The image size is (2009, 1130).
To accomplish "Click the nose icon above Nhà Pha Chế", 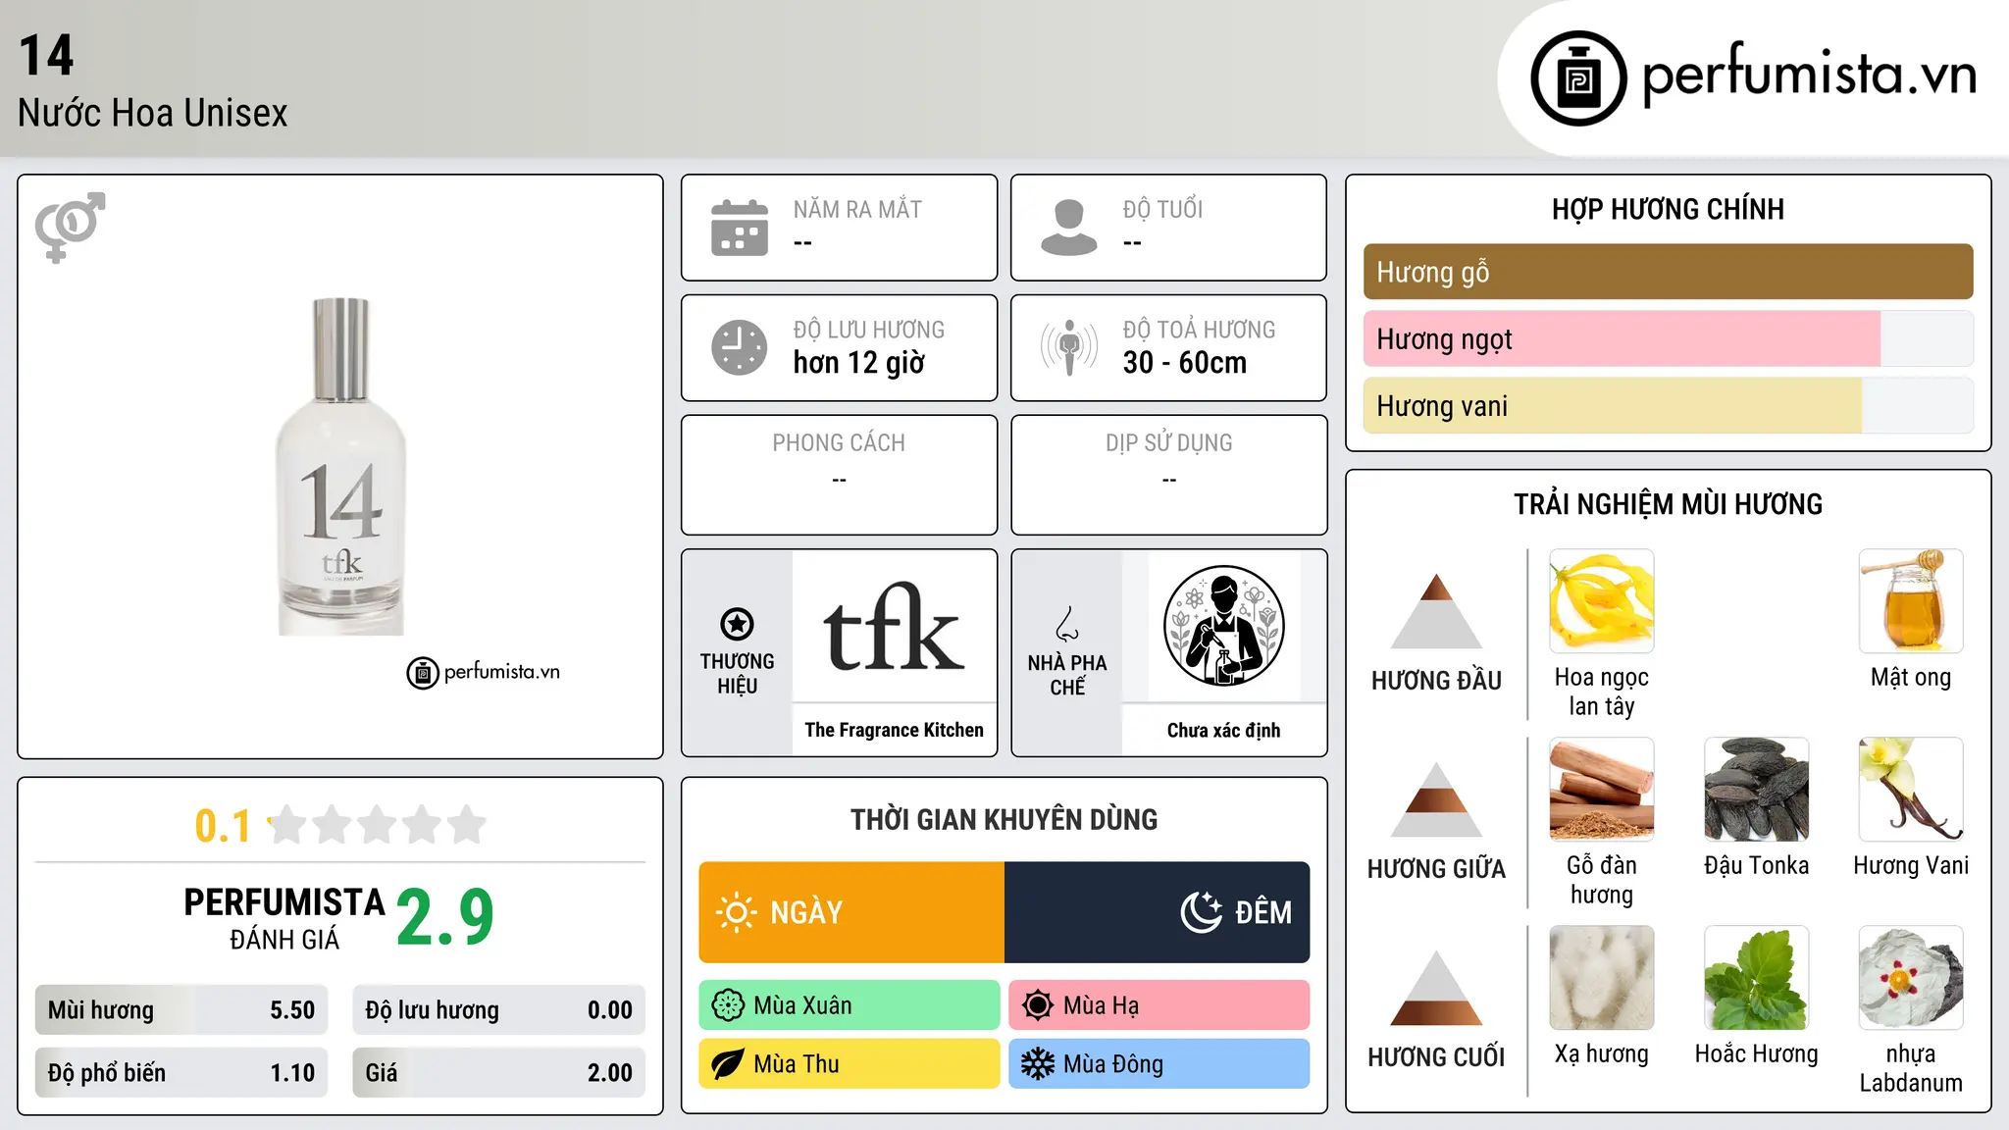I will tap(1067, 624).
